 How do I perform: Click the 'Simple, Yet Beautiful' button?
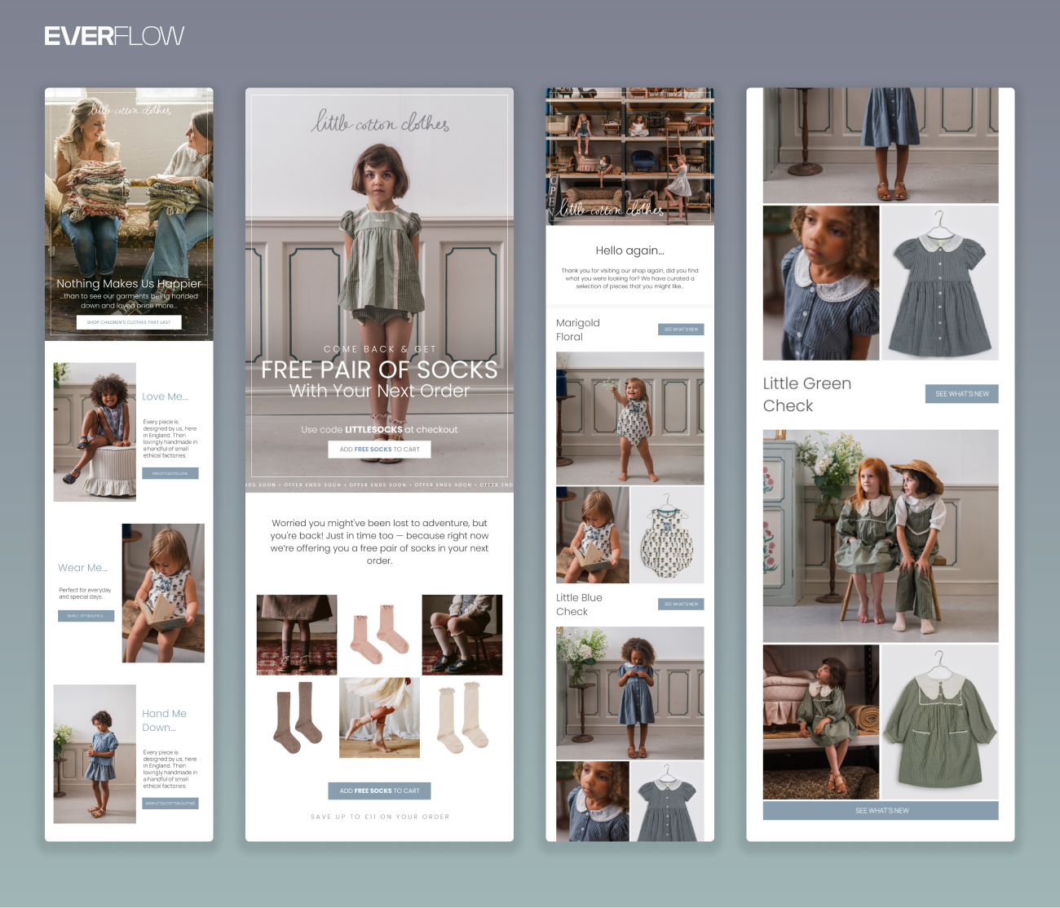86,616
